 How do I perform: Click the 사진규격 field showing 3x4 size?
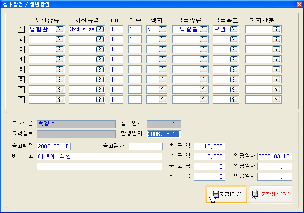click(x=87, y=29)
